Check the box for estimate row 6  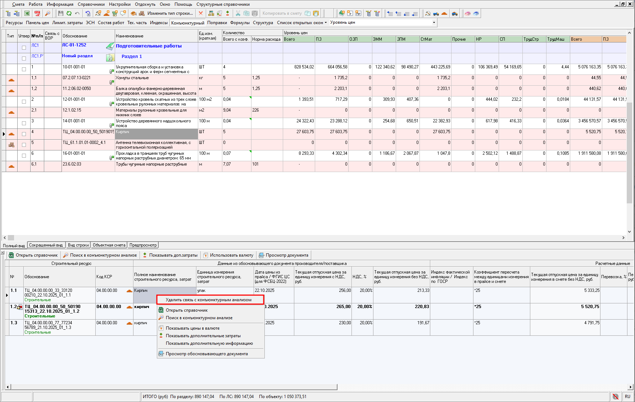[24, 155]
